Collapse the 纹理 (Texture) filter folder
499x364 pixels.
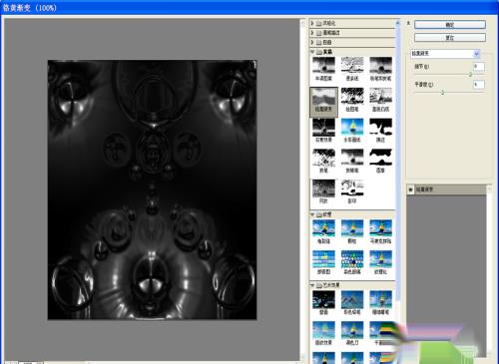click(312, 214)
